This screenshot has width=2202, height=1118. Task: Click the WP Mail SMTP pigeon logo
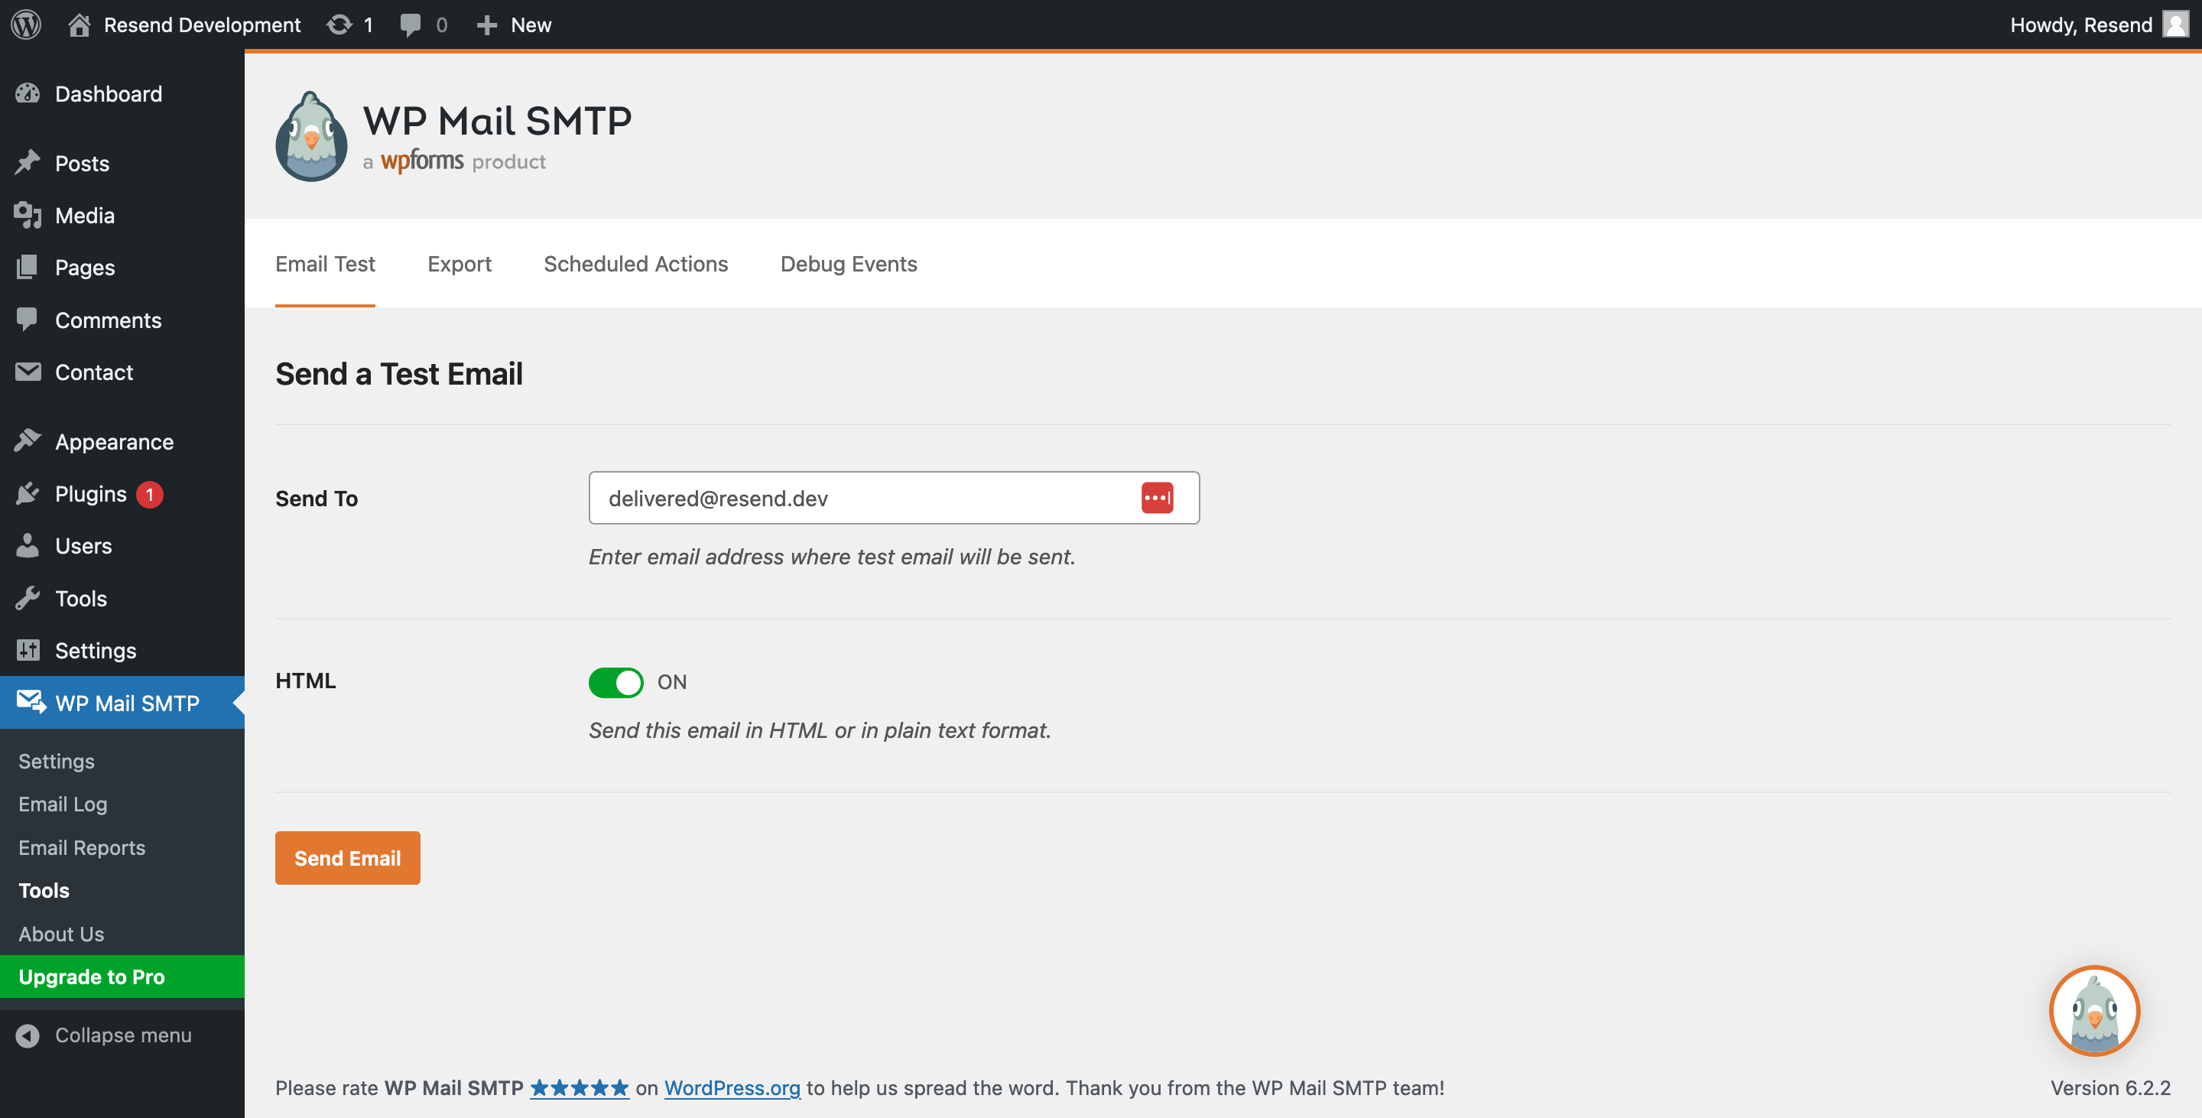click(311, 137)
